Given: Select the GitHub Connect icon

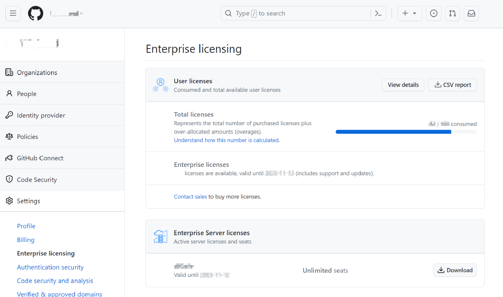Looking at the screenshot, I should [9, 158].
